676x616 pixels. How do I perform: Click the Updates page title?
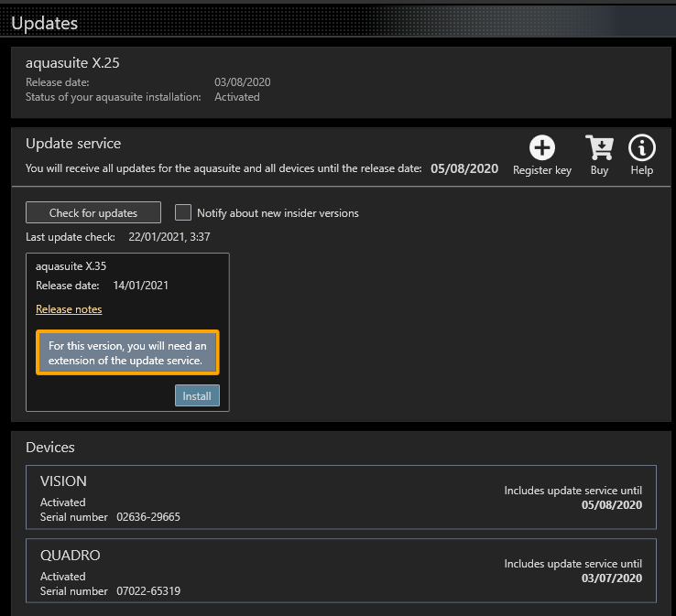(44, 23)
